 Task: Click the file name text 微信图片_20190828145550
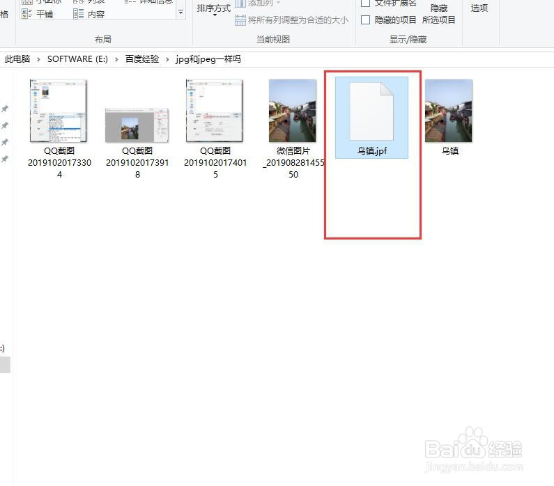pyautogui.click(x=293, y=163)
